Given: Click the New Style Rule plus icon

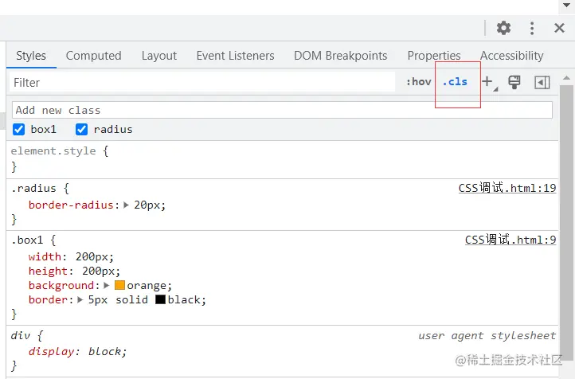Looking at the screenshot, I should [487, 81].
